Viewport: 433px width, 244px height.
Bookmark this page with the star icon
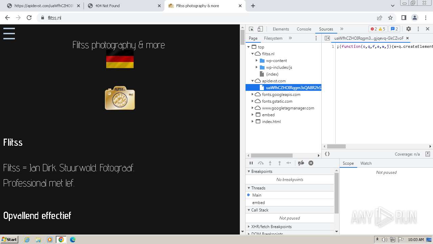[390, 18]
